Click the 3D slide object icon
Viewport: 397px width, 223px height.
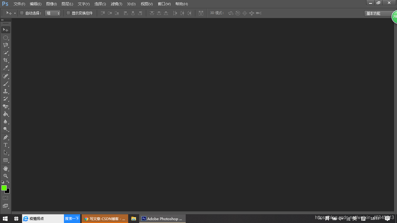click(252, 13)
